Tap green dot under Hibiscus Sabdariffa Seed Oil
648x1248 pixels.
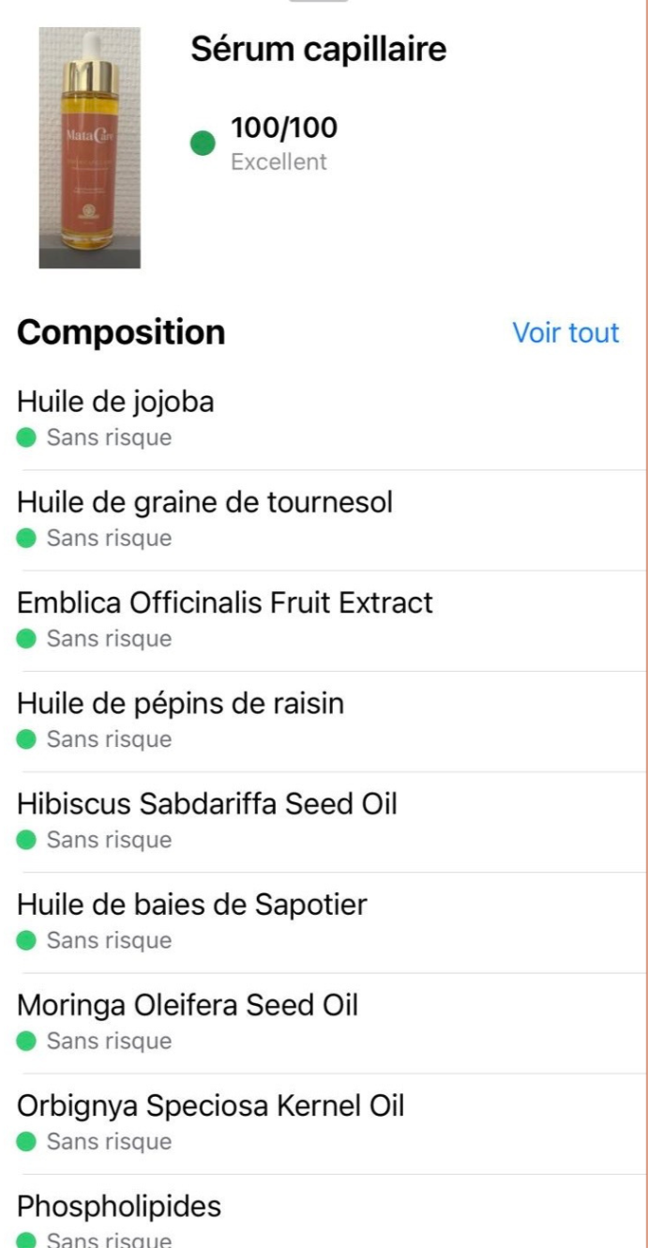[x=27, y=839]
